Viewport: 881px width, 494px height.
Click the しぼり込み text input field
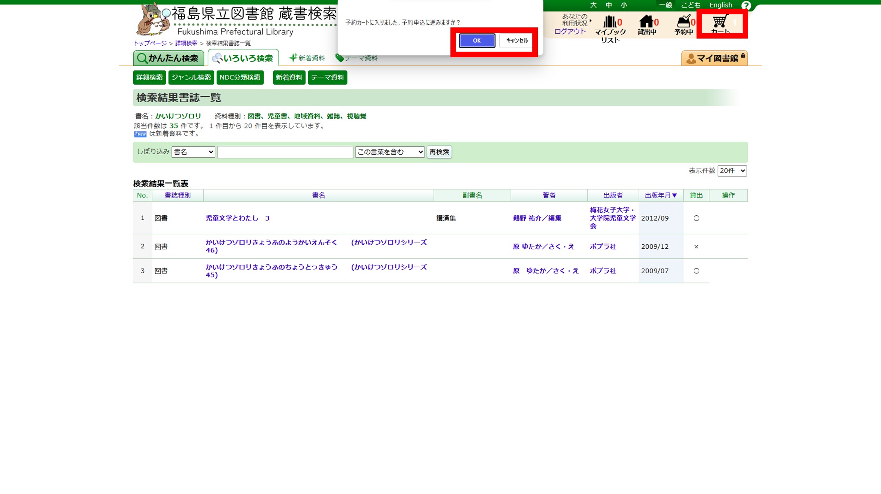point(285,152)
